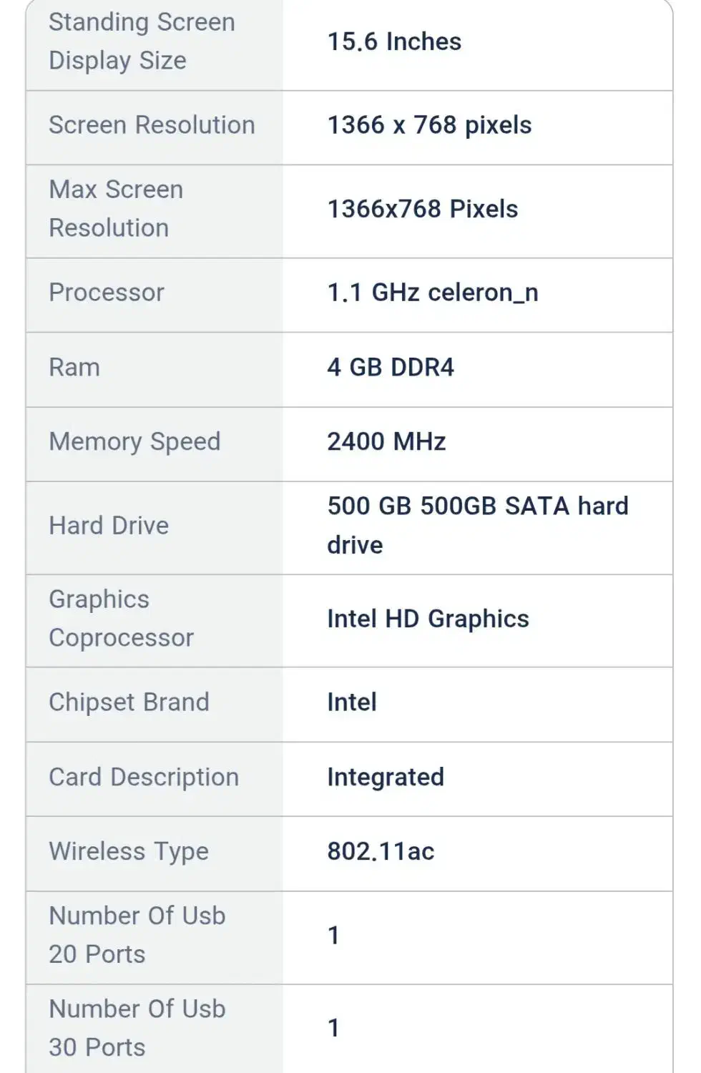This screenshot has width=701, height=1073.
Task: Tap the "Graphics Coprocessor" label
Action: point(121,619)
